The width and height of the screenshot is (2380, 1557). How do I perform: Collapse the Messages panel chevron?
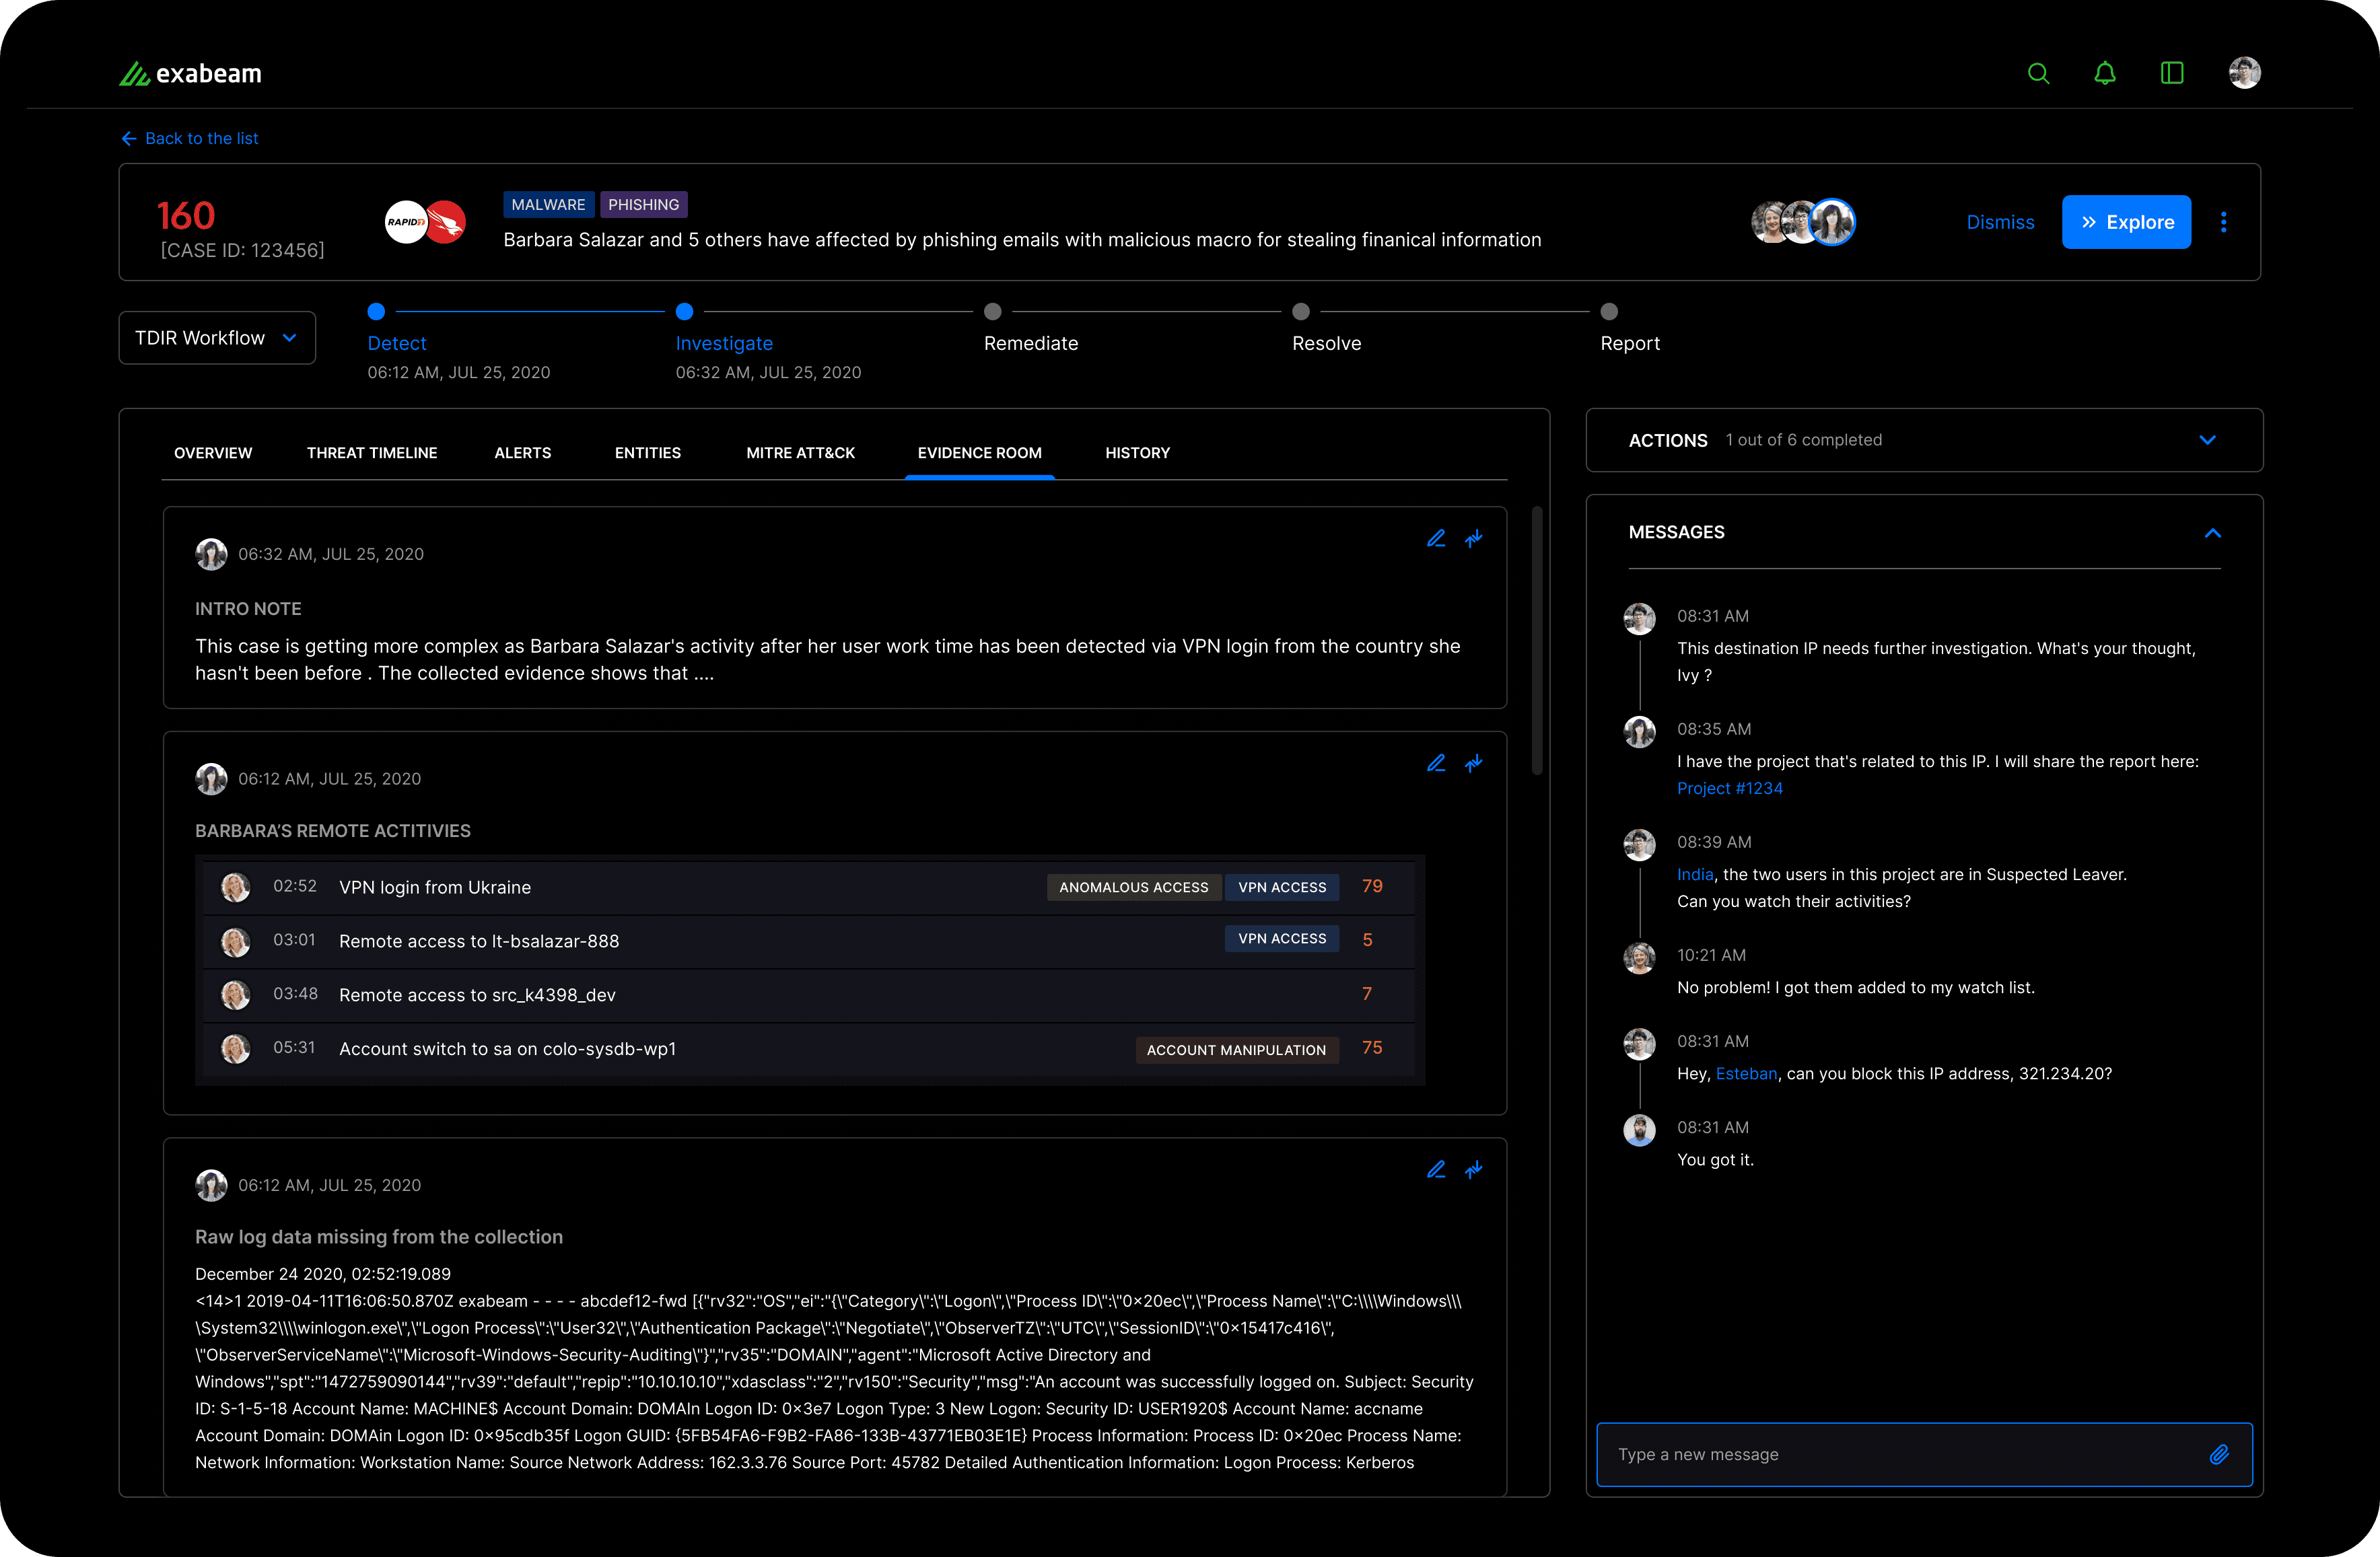[x=2213, y=533]
